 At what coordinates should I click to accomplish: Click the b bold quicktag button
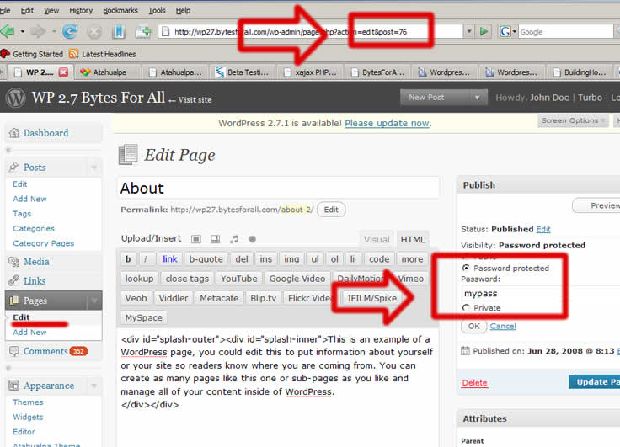click(x=128, y=259)
